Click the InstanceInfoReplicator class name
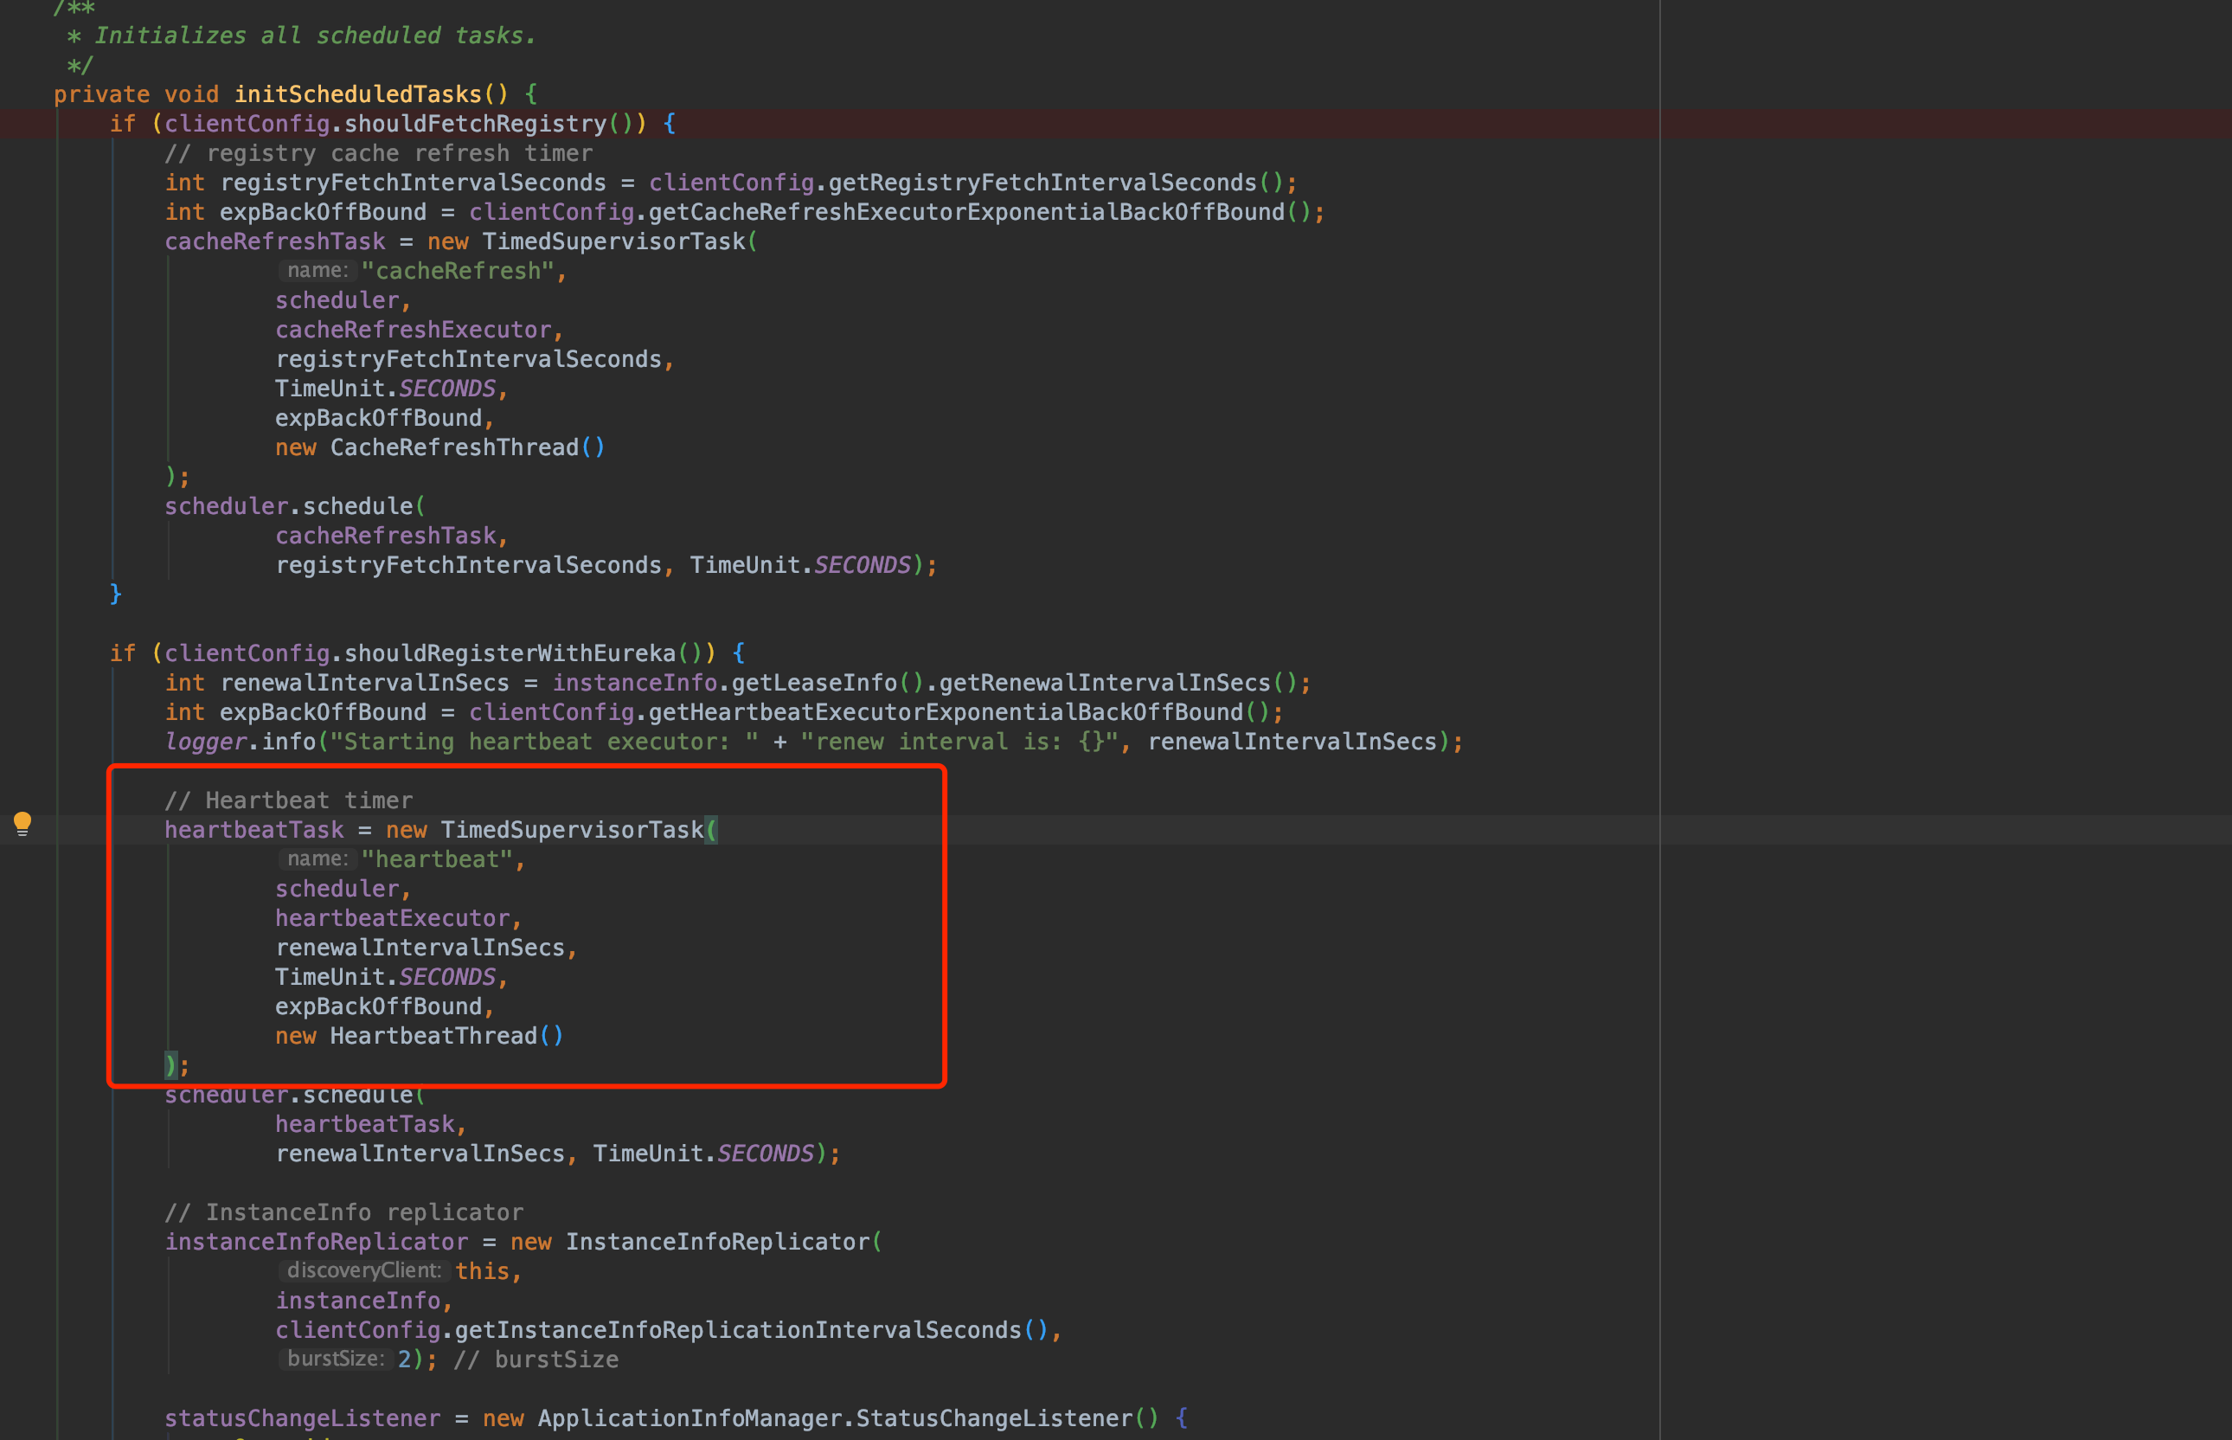Viewport: 2232px width, 1440px height. (717, 1242)
